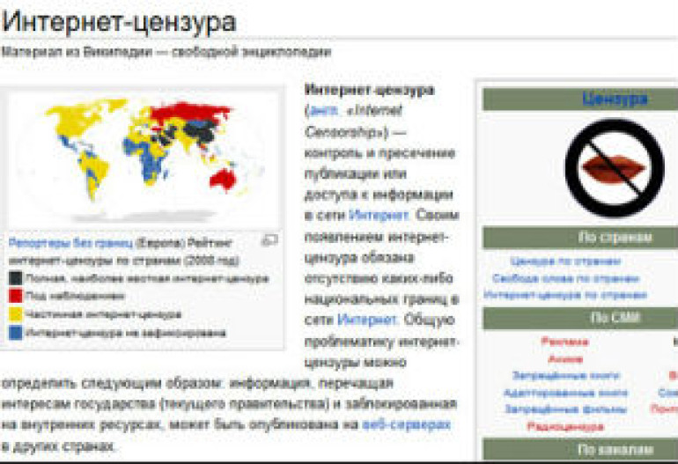Screen dimensions: 678x464
Task: Open first 'Интернет' link after 'в сети'
Action: tap(379, 215)
